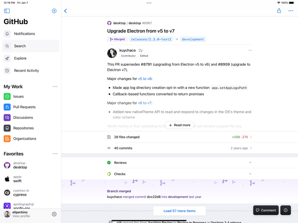Viewport: 298px width, 223px height.
Task: Open kuychaco's avatar
Action: point(112,53)
